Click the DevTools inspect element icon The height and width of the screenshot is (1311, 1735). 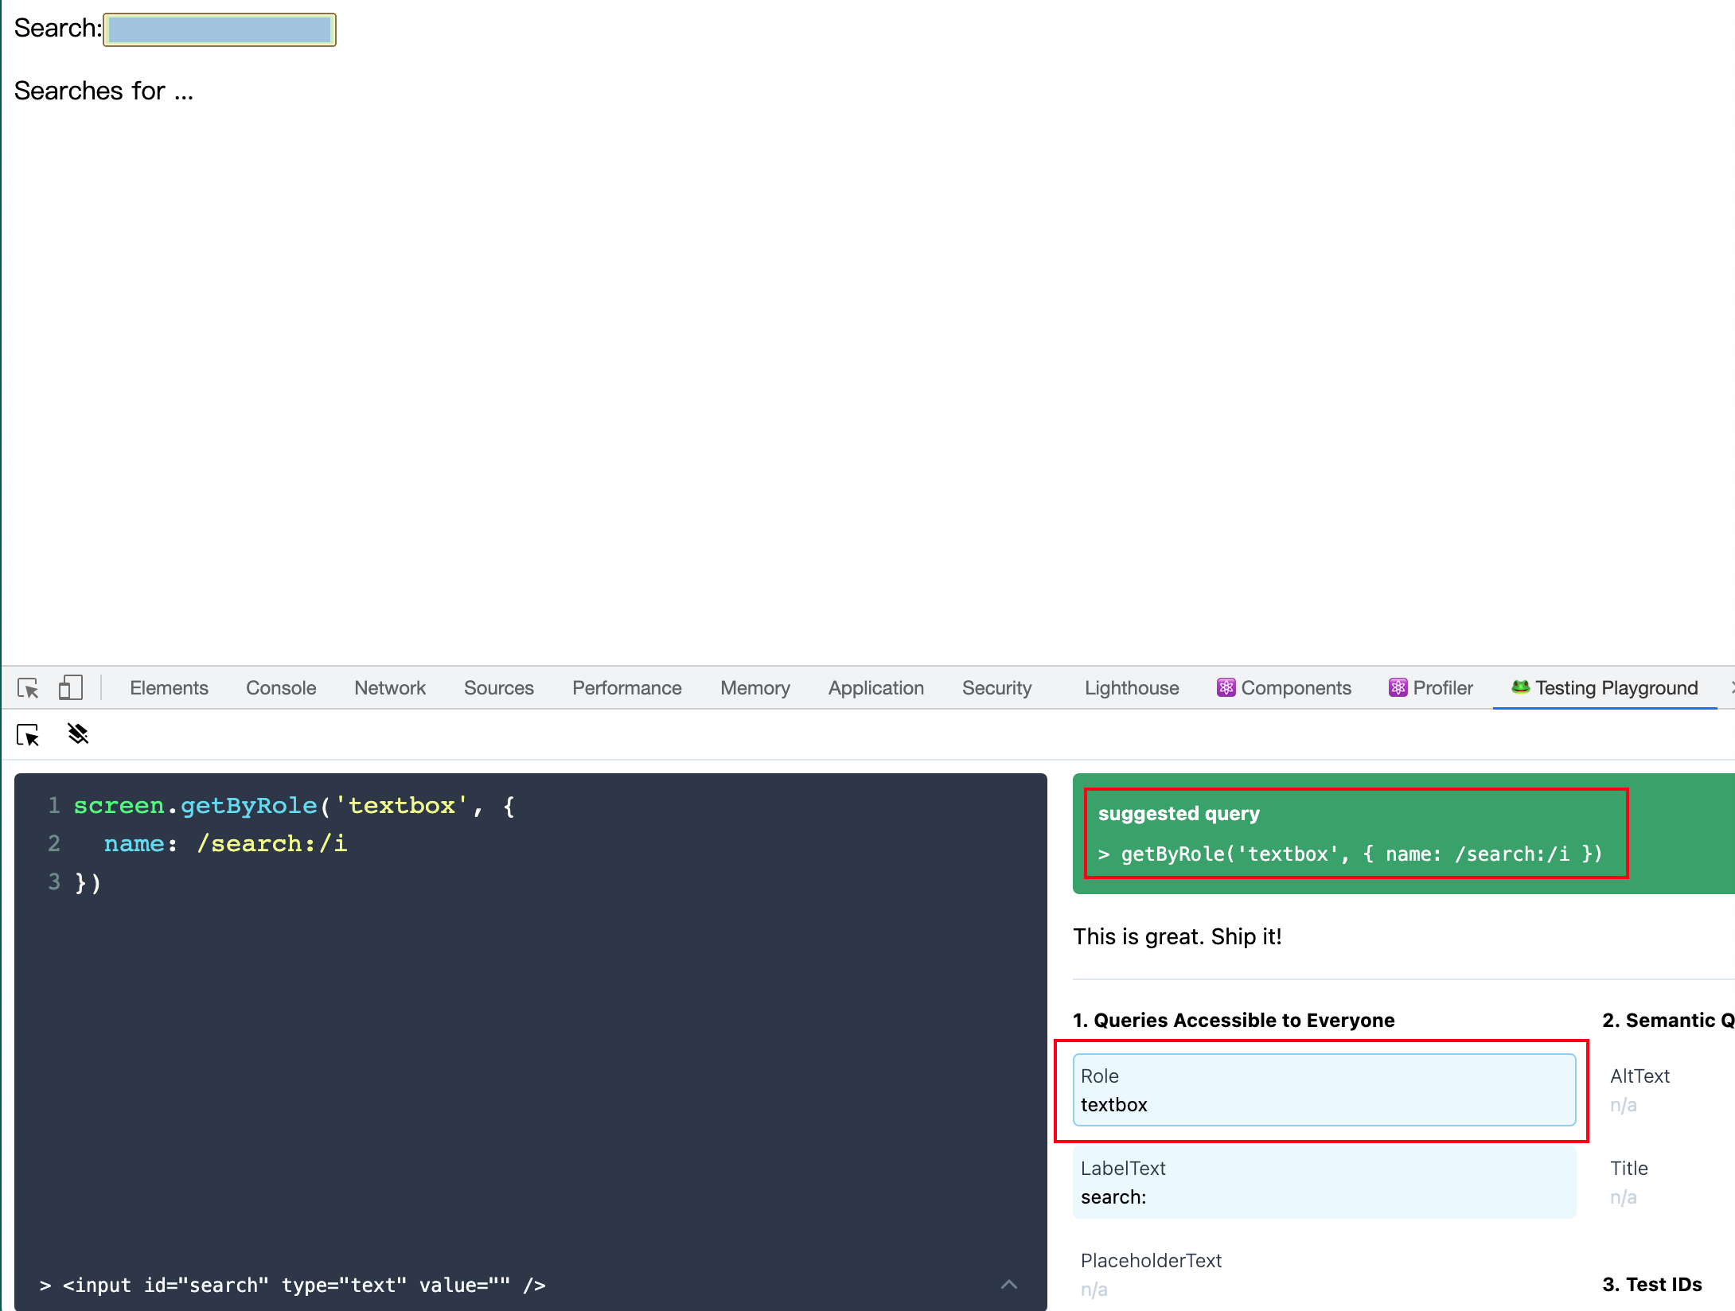click(x=28, y=688)
